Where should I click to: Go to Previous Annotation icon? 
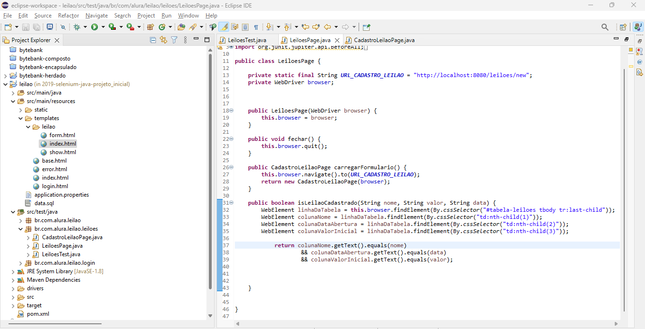(x=287, y=27)
